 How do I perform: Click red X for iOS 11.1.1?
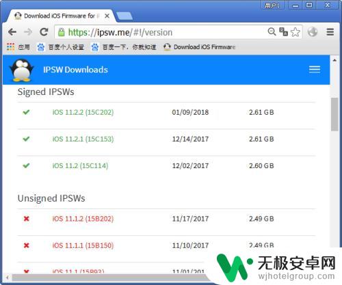click(x=27, y=245)
